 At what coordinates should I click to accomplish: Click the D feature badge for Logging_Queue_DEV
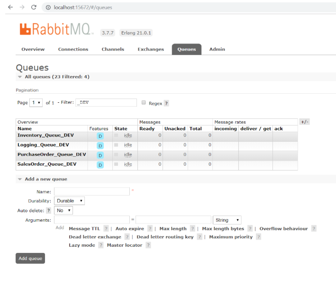tap(100, 146)
